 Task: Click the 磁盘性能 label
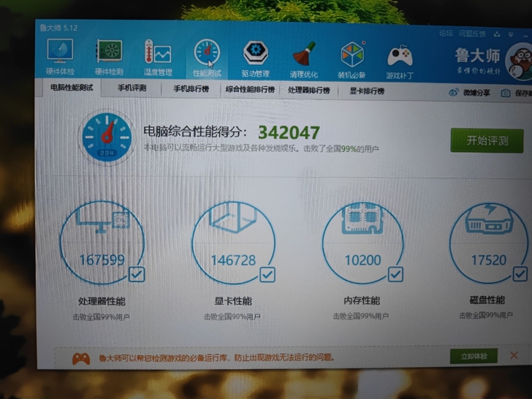487,300
